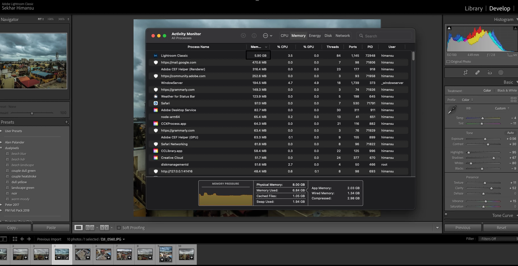Switch to the Disk tab in Activity Monitor

point(328,35)
